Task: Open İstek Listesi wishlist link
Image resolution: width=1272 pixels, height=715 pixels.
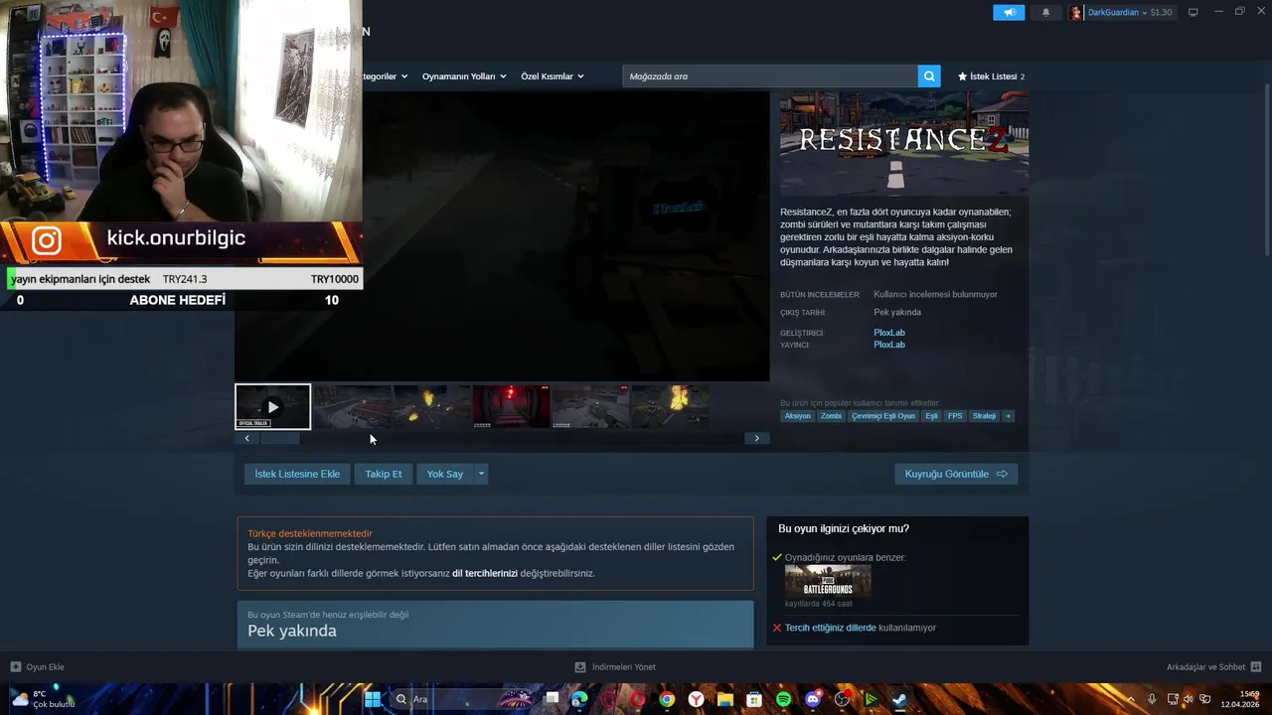Action: coord(991,76)
